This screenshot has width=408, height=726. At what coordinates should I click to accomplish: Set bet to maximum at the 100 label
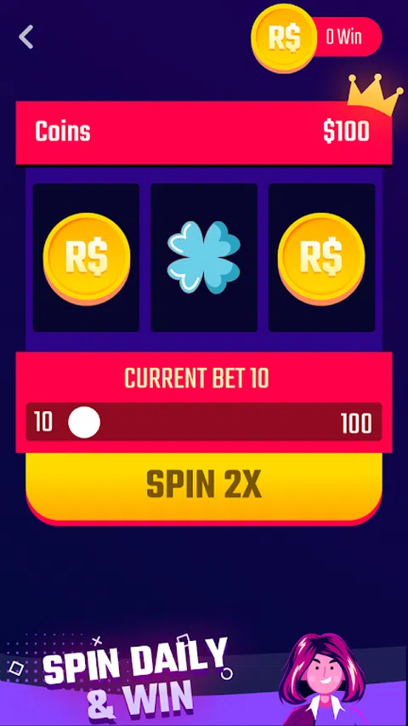coord(356,423)
